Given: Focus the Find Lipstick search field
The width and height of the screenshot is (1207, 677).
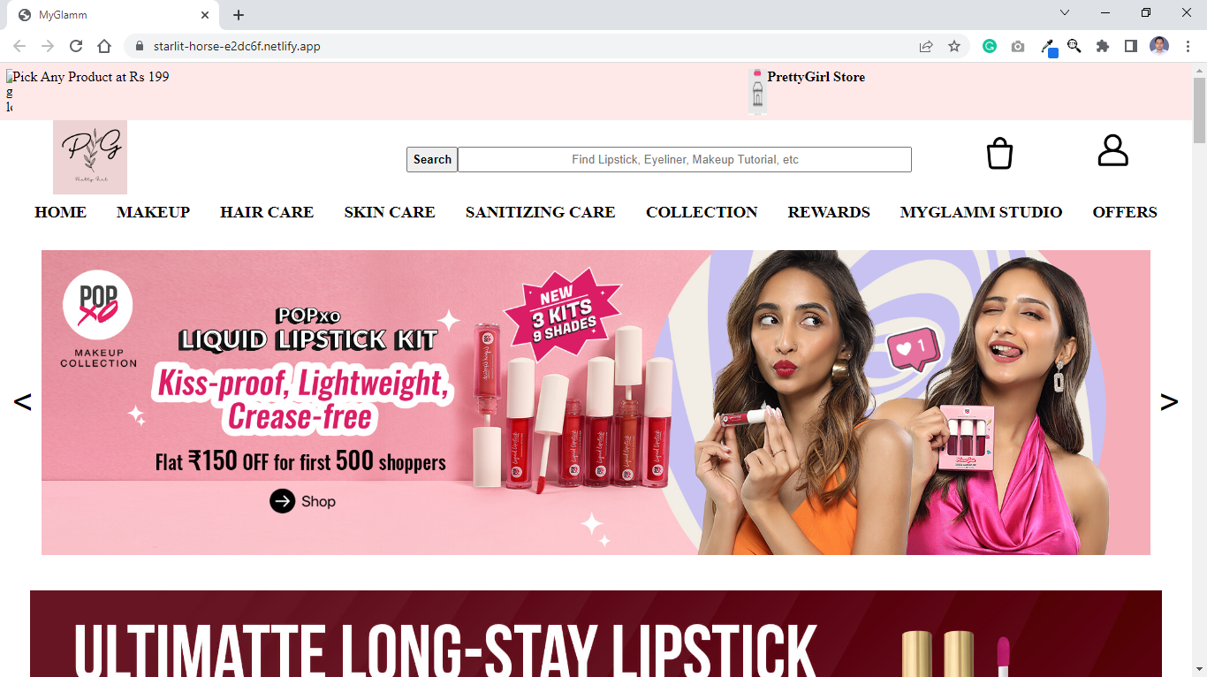Looking at the screenshot, I should [x=685, y=159].
